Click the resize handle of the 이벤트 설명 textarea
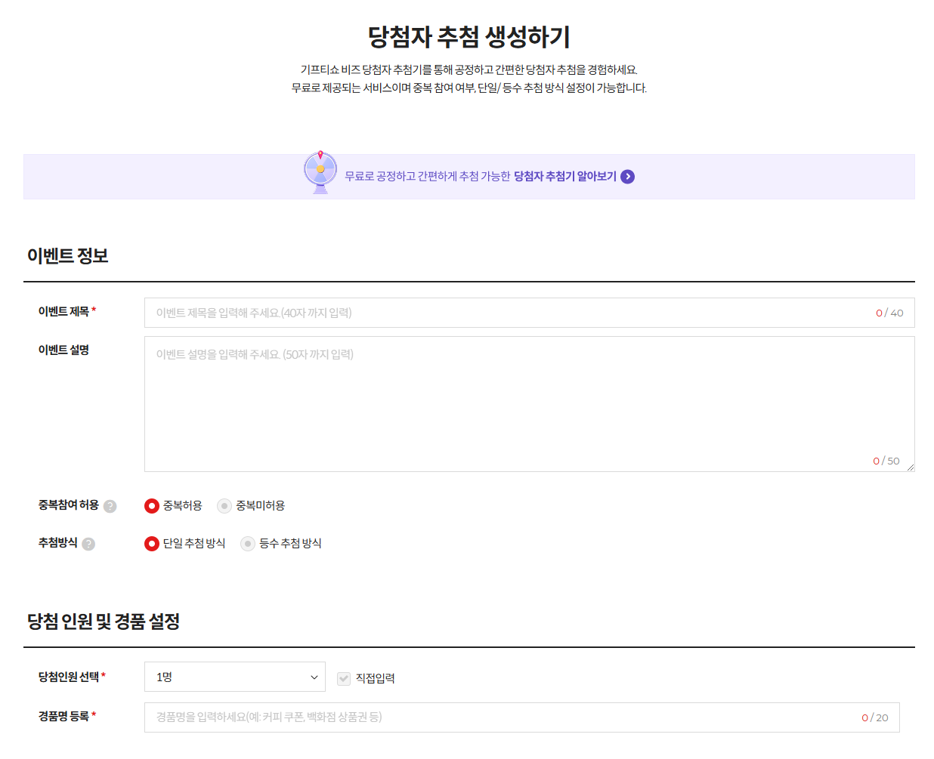Viewport: 934px width, 759px height. click(x=910, y=467)
